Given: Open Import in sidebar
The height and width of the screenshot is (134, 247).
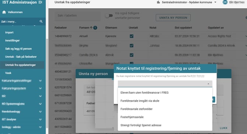Looking at the screenshot, I should pos(9,32).
